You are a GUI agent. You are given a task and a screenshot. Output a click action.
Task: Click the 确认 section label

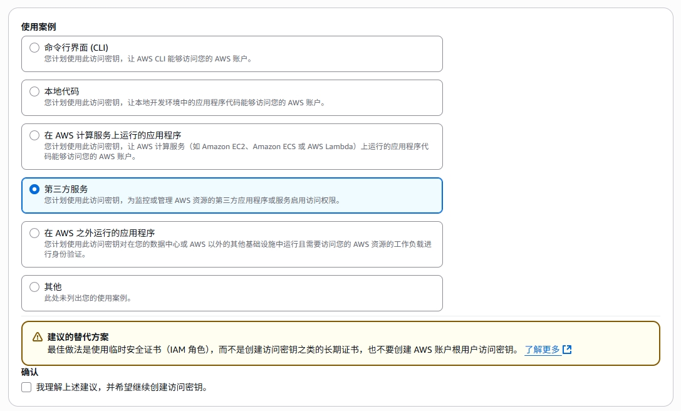[30, 372]
